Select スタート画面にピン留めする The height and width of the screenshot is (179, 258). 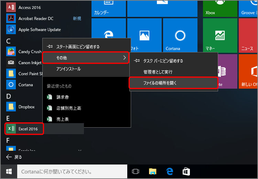87,47
